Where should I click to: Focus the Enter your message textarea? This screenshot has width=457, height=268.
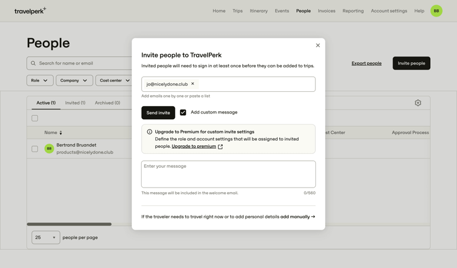point(228,174)
